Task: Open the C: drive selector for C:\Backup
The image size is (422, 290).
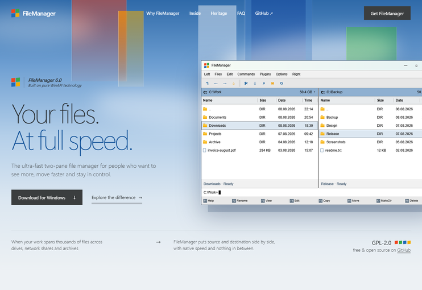Action: (x=322, y=92)
